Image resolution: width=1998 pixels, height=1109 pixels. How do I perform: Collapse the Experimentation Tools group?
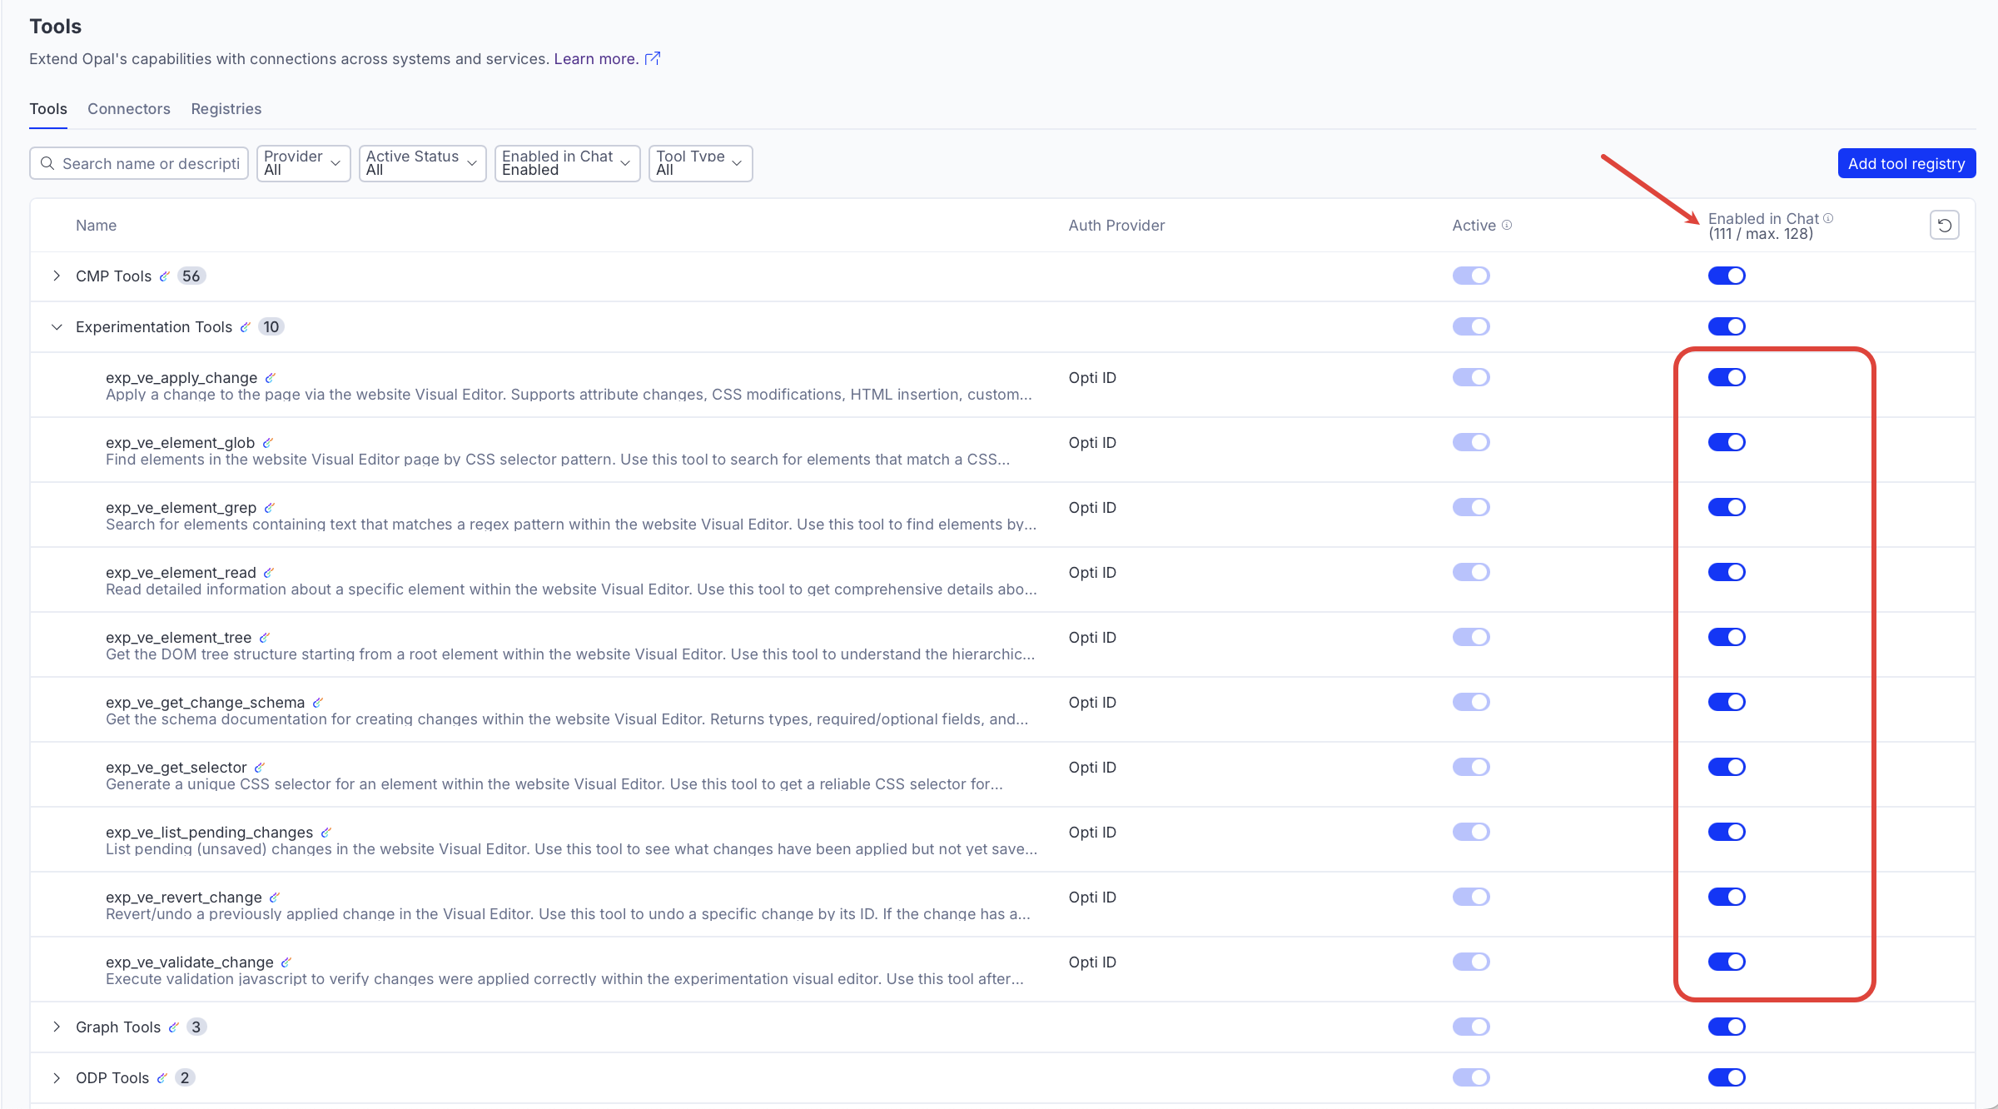coord(57,326)
